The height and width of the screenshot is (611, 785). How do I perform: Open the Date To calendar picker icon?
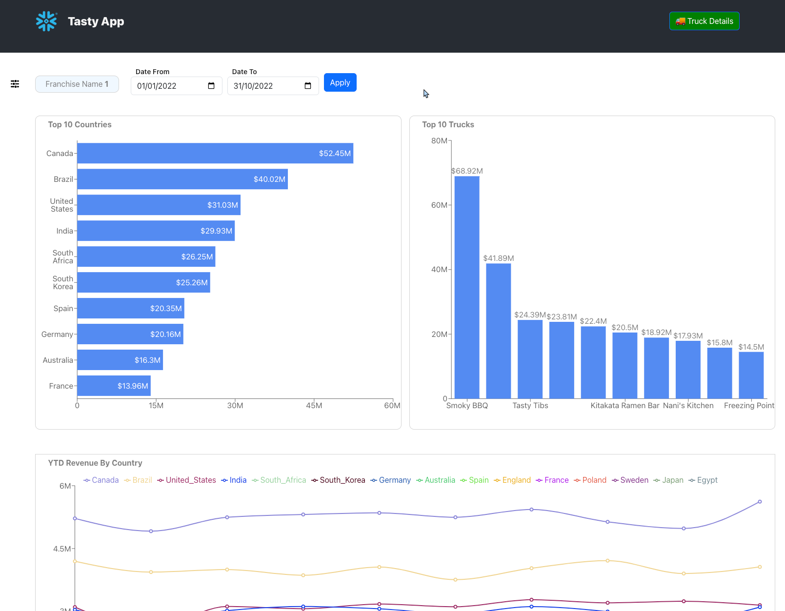point(308,86)
